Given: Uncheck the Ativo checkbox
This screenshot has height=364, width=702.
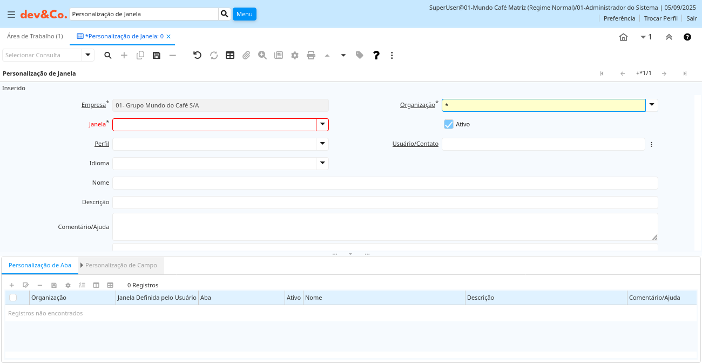Looking at the screenshot, I should [x=448, y=124].
